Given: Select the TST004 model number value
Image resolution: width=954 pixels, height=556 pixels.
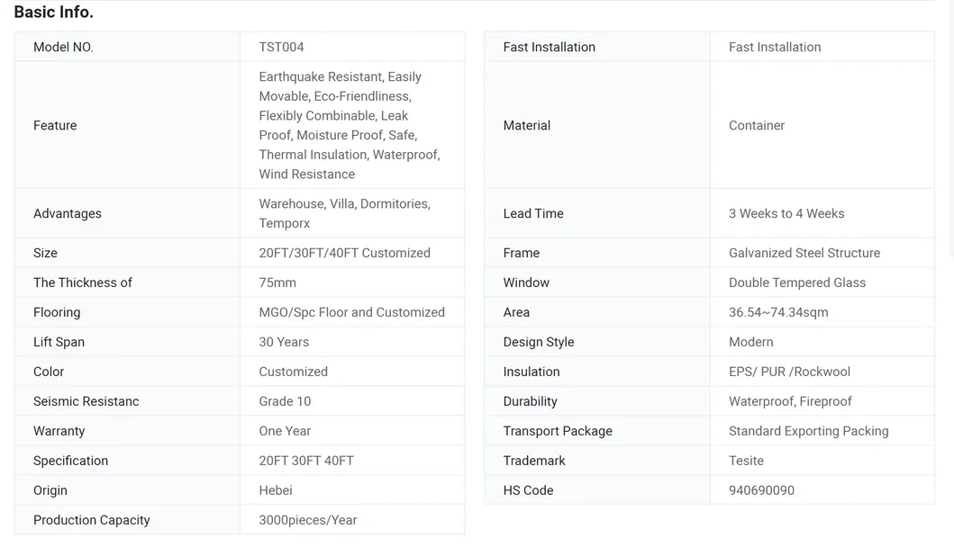Looking at the screenshot, I should tap(281, 47).
